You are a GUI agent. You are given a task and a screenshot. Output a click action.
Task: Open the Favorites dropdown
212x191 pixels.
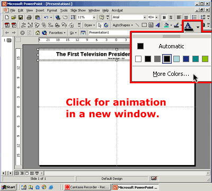click(x=57, y=33)
